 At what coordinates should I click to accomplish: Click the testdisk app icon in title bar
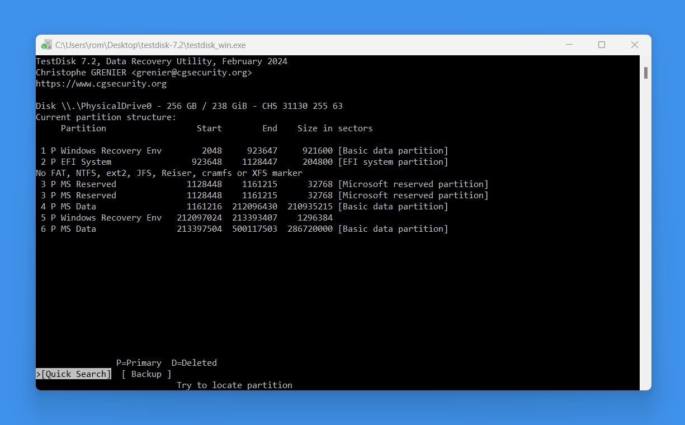[x=46, y=45]
